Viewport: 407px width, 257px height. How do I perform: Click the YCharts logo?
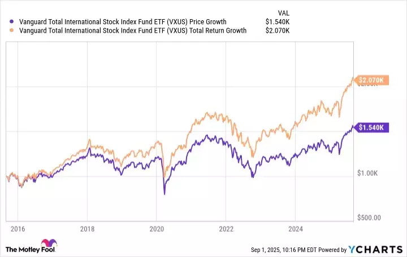(x=378, y=249)
